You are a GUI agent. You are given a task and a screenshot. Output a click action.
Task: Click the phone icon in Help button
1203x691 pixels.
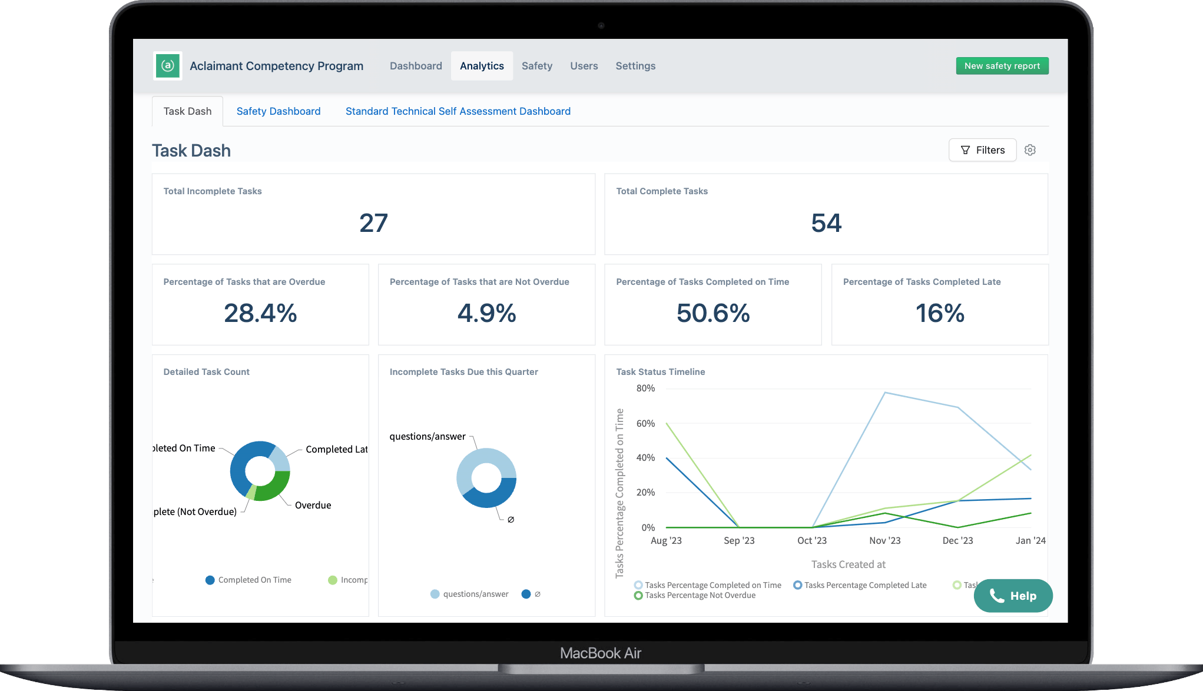[996, 596]
